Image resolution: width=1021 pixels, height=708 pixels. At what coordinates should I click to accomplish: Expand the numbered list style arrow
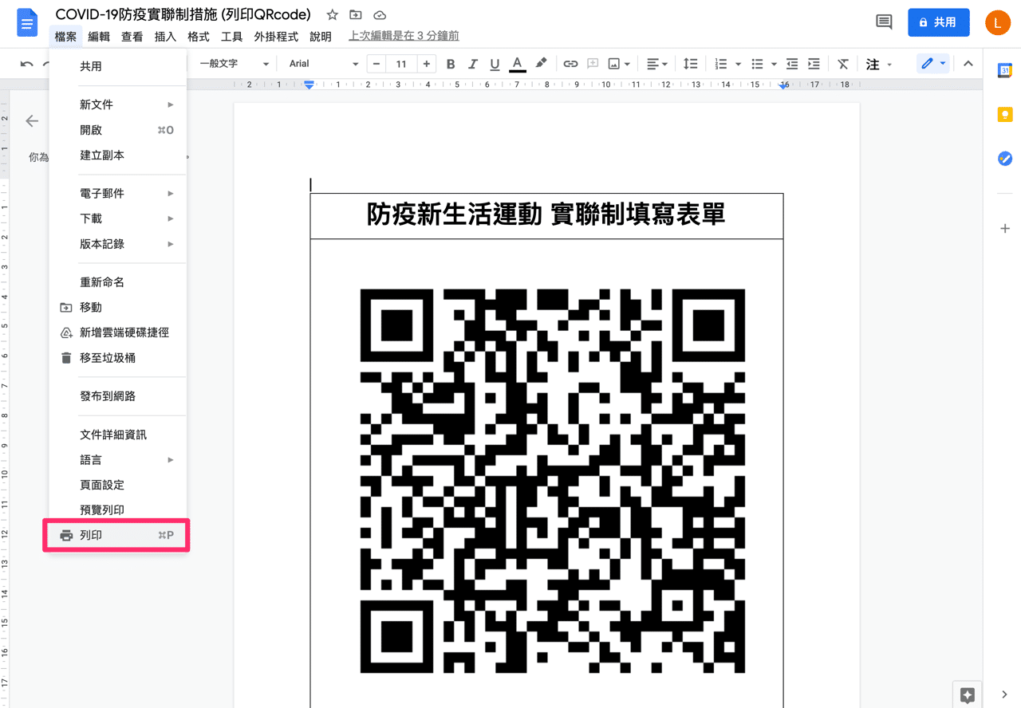coord(739,64)
